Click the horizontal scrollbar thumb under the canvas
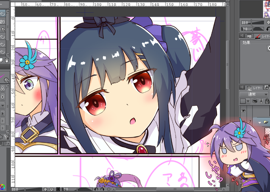270x192 pixels. [175, 189]
